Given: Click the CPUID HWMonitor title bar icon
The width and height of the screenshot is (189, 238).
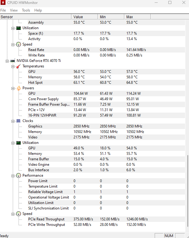Looking at the screenshot, I should (x=3, y=3).
